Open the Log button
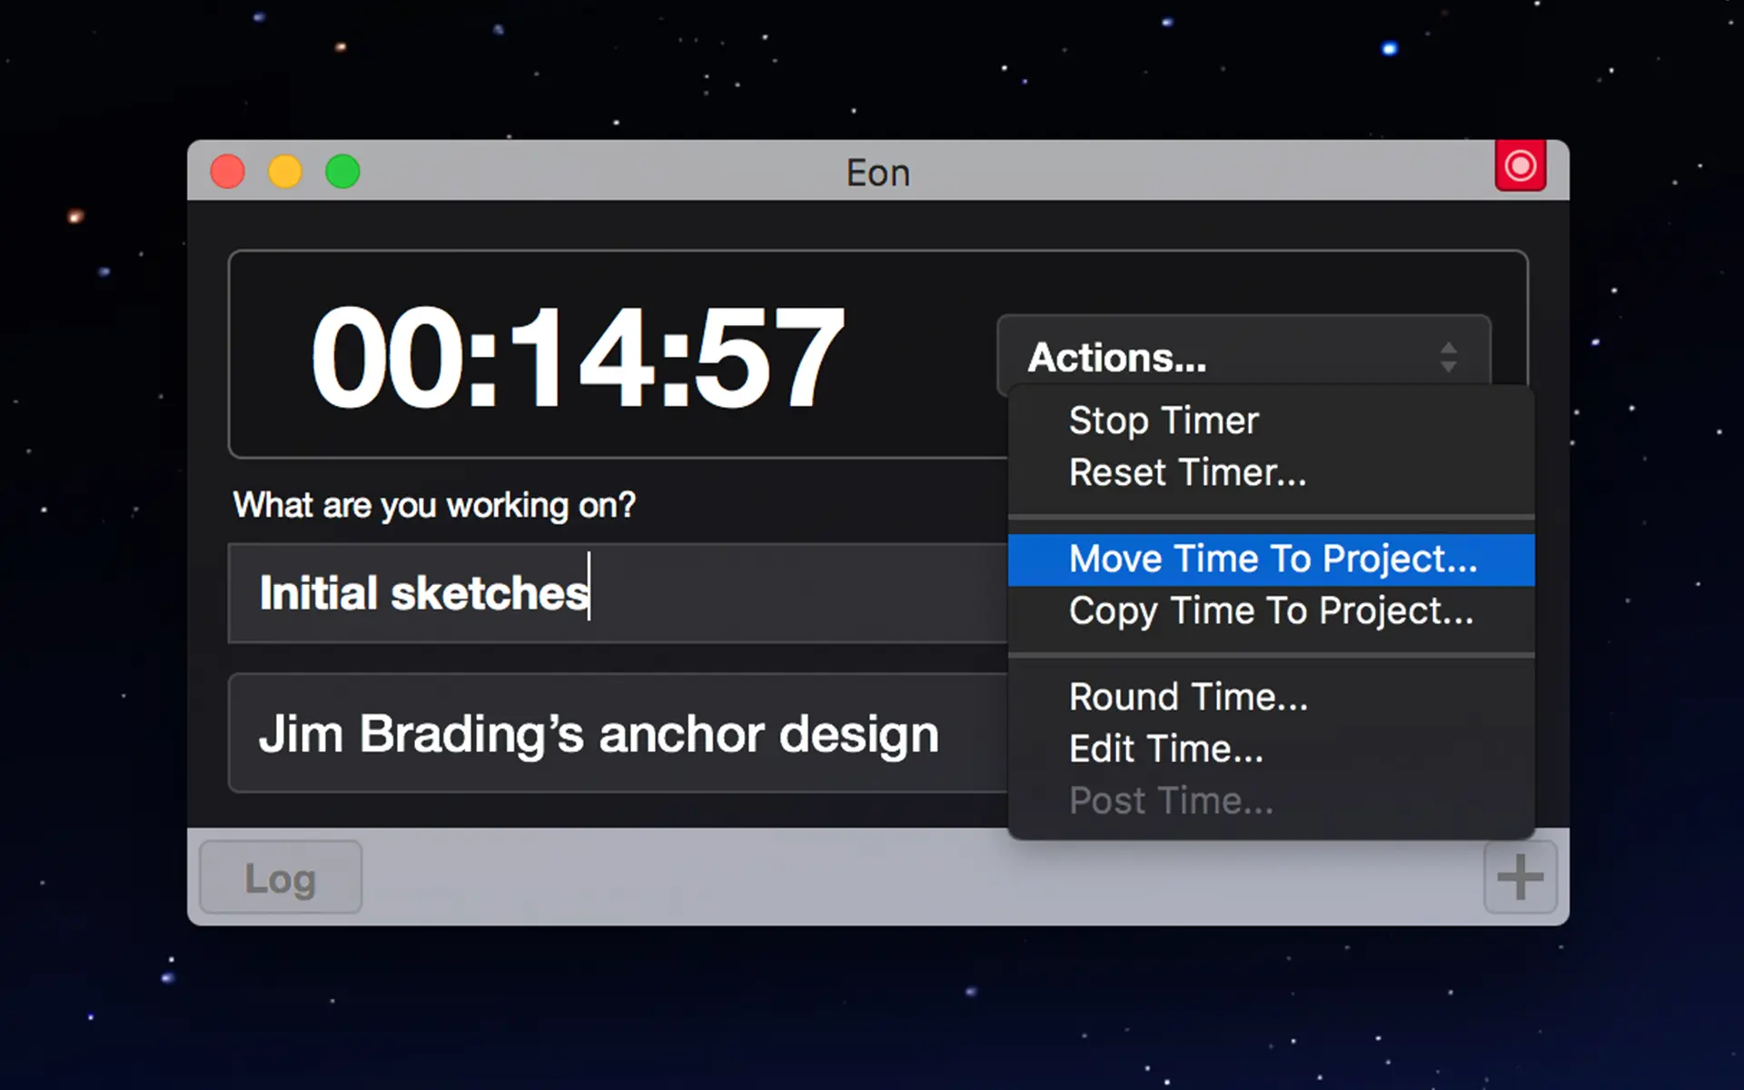The image size is (1744, 1090). pos(281,877)
